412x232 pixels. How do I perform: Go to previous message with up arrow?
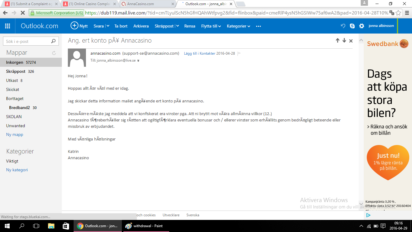pyautogui.click(x=338, y=40)
